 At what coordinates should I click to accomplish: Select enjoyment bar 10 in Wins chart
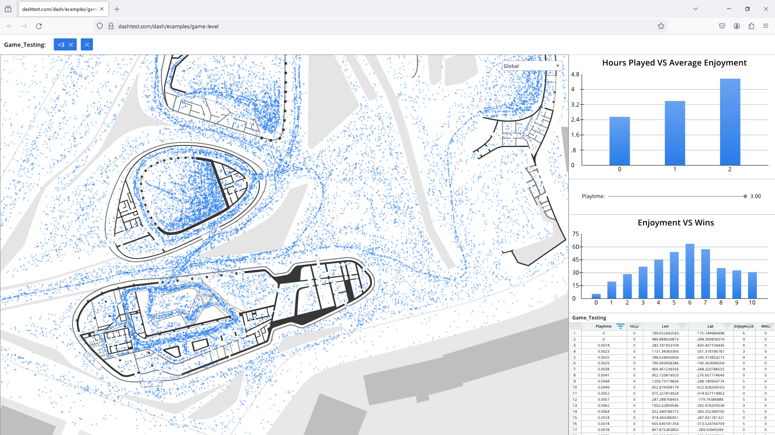tap(752, 285)
